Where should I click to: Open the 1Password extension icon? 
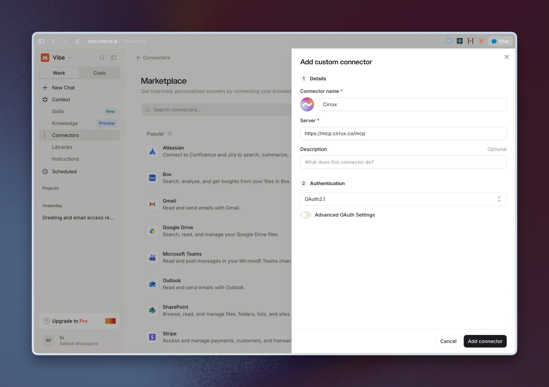[x=449, y=41]
